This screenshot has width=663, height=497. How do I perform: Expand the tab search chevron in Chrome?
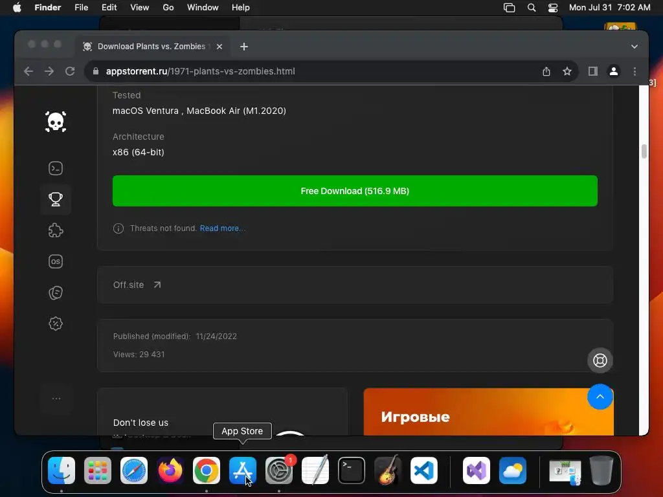click(635, 47)
